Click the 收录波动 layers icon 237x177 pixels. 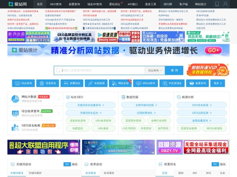click(86, 164)
